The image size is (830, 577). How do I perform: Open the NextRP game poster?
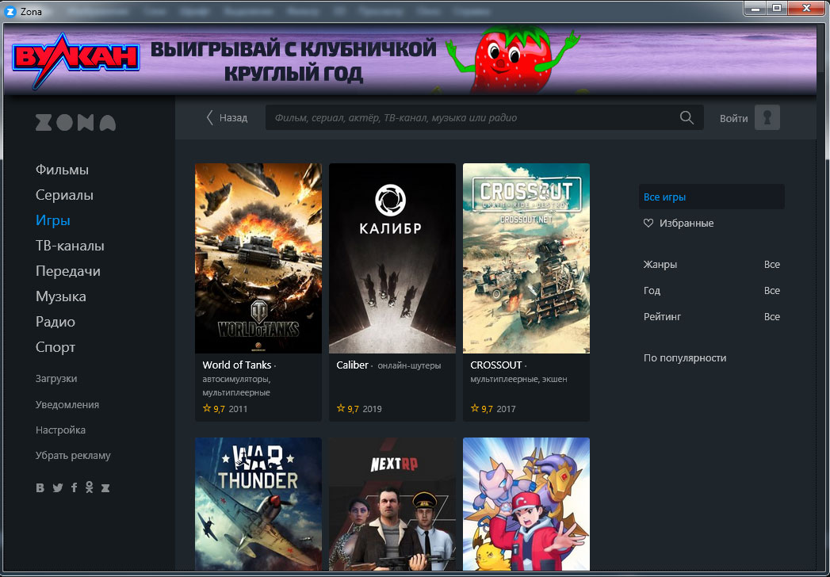(392, 504)
